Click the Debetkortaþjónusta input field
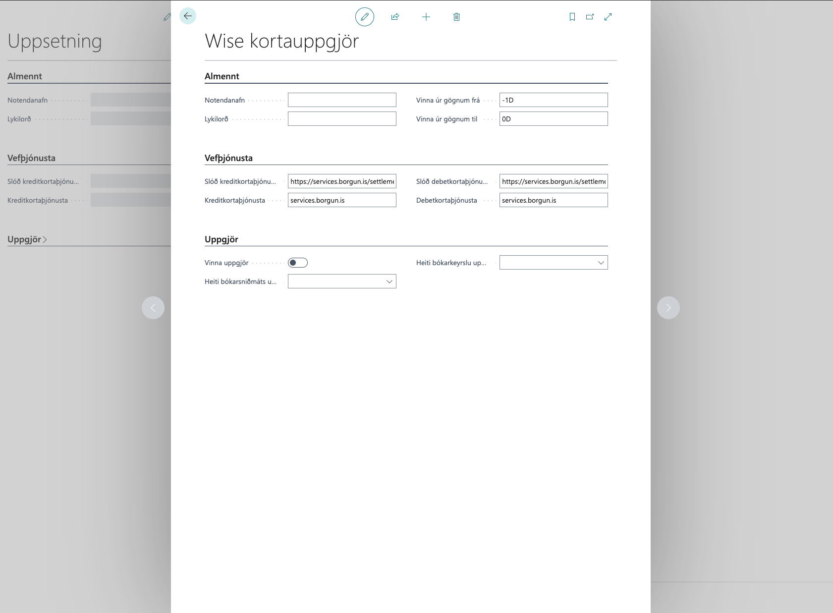The image size is (833, 613). (554, 200)
